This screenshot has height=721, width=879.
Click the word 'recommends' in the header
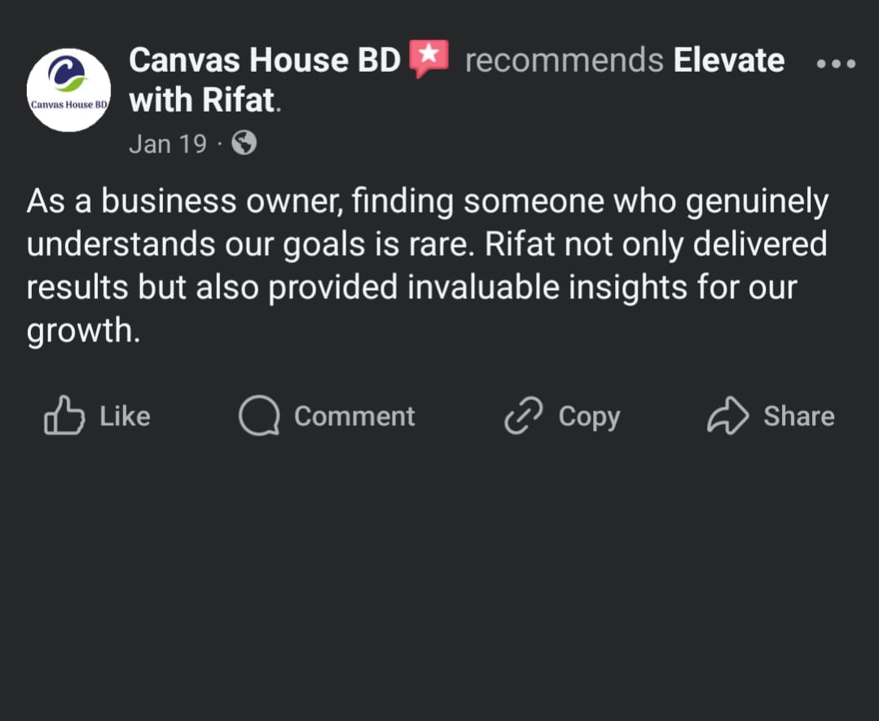tap(565, 60)
